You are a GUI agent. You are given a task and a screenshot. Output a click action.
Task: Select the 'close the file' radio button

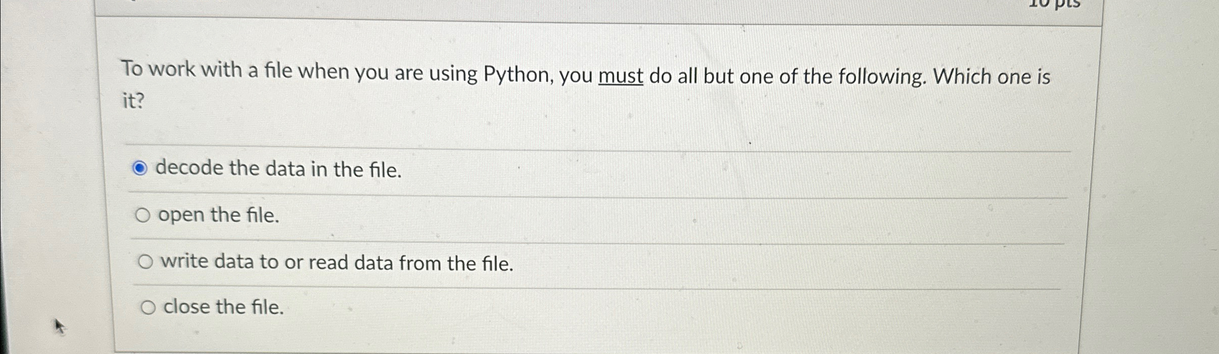click(148, 306)
